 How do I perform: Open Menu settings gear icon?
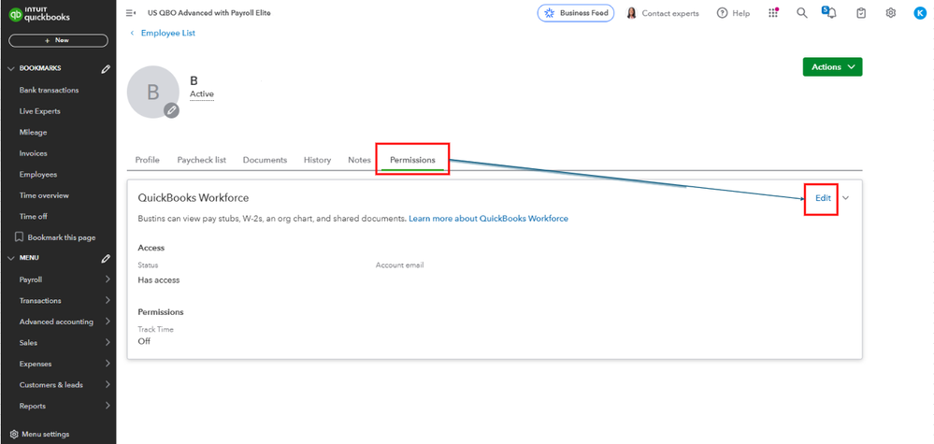pos(14,434)
